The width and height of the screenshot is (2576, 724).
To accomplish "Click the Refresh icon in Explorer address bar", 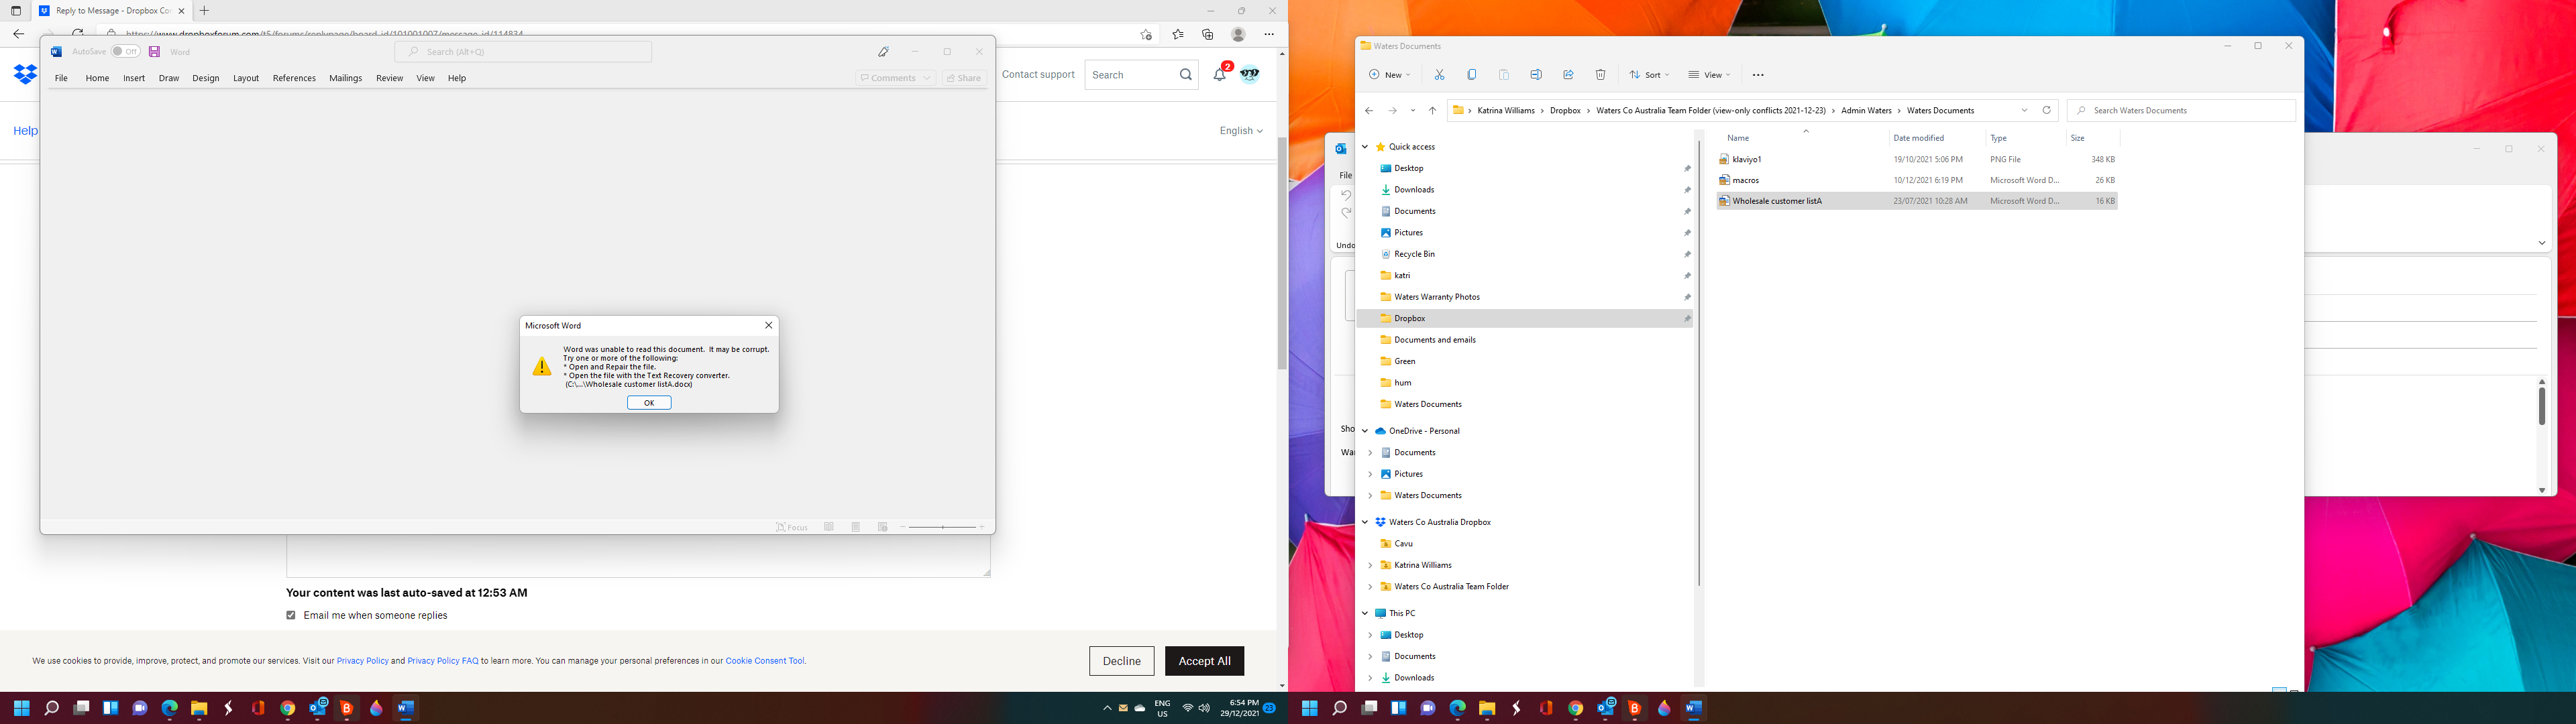I will [2046, 110].
